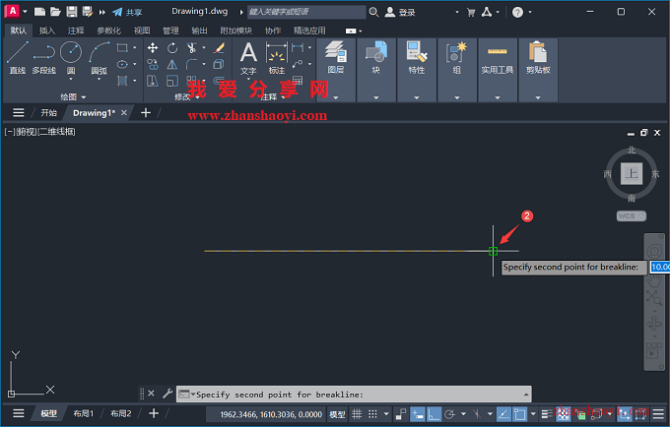
Task: Toggle polar tracking in status bar
Action: pyautogui.click(x=450, y=414)
